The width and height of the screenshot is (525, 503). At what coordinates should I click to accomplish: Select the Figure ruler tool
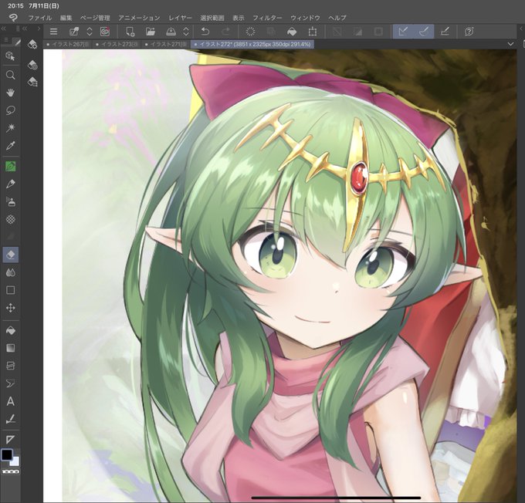click(x=10, y=366)
